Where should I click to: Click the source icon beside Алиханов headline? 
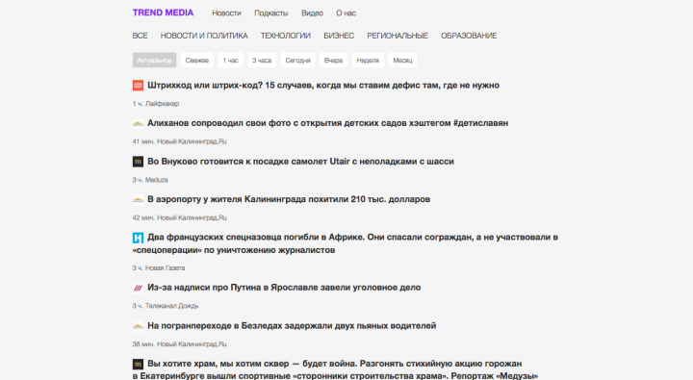tap(138, 123)
